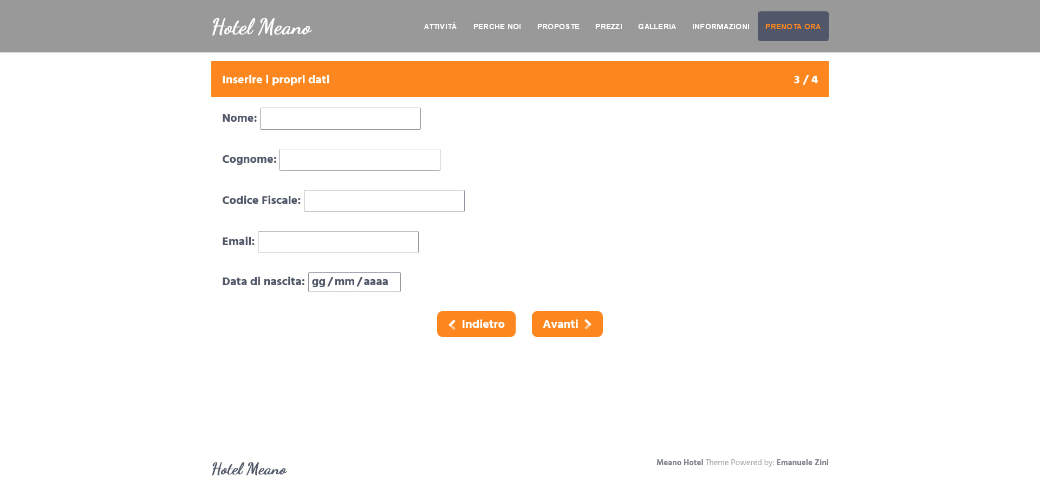
Task: Open the Meano Hotel footer link
Action: pos(679,463)
